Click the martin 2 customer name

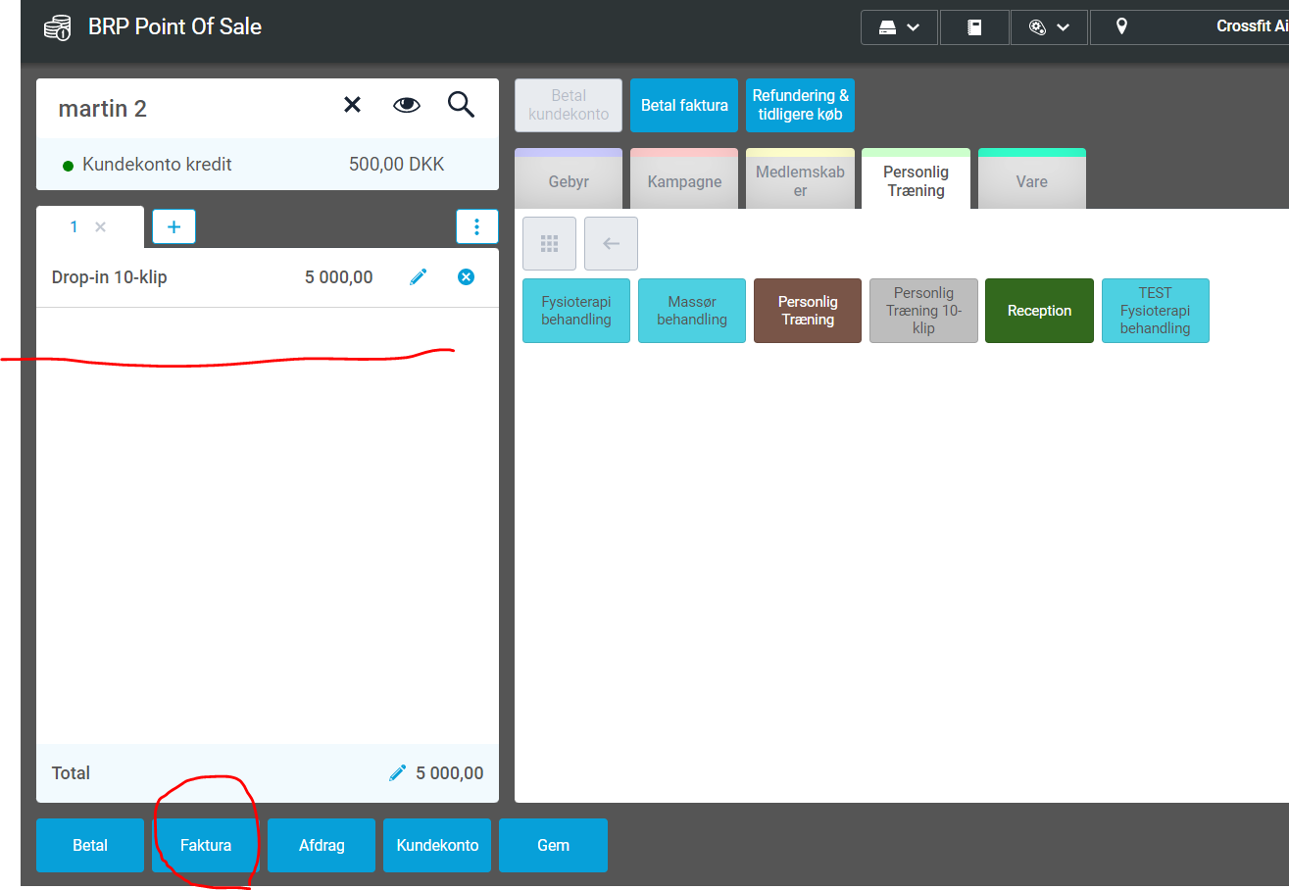tap(103, 108)
